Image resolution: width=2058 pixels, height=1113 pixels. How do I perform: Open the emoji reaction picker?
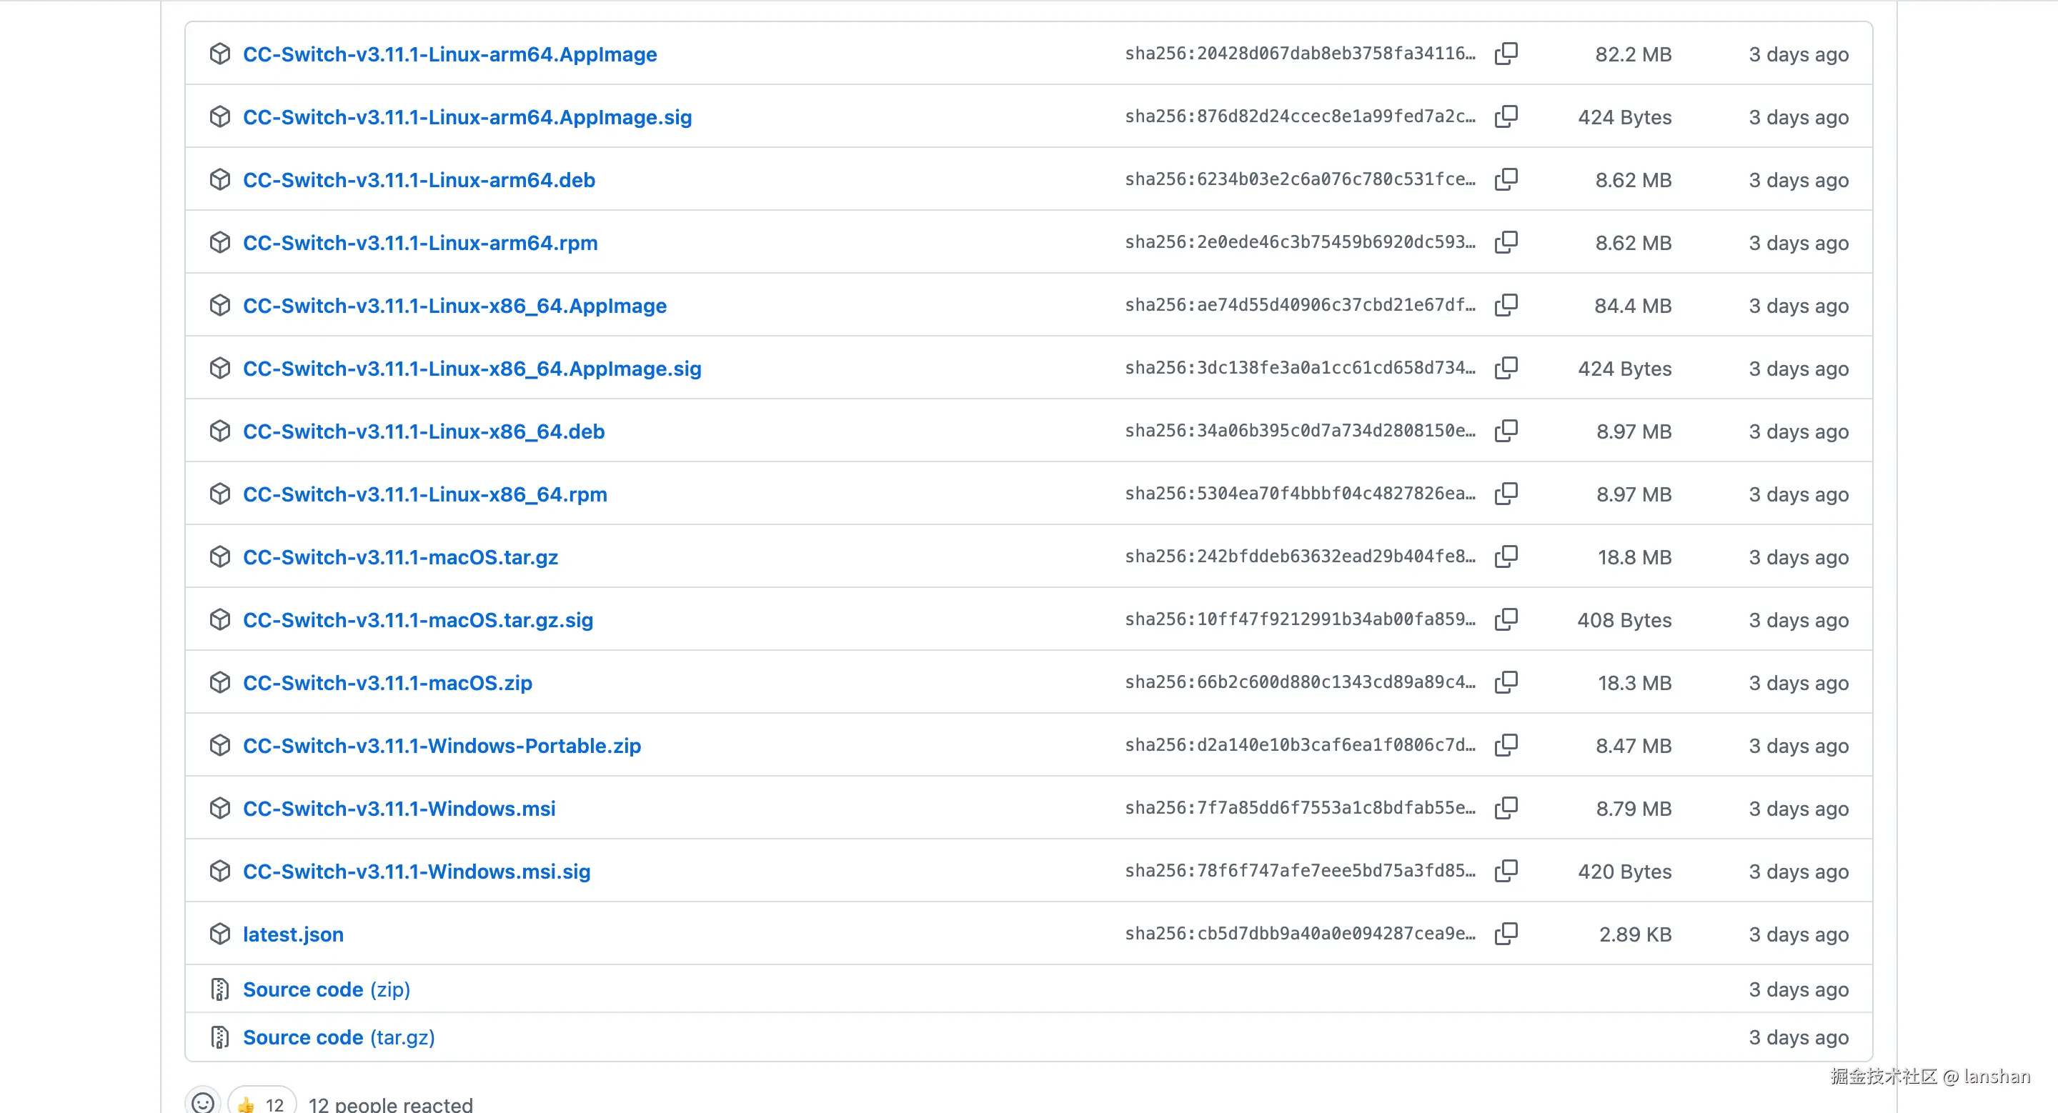[203, 1102]
